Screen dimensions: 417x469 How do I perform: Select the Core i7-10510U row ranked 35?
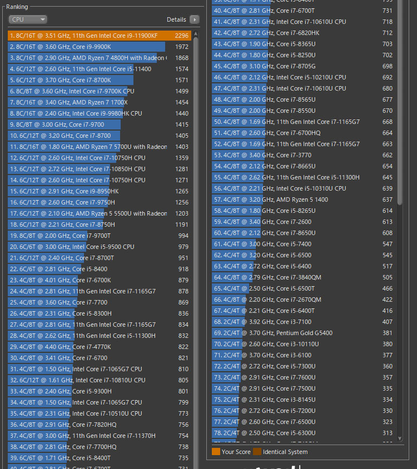click(x=100, y=413)
